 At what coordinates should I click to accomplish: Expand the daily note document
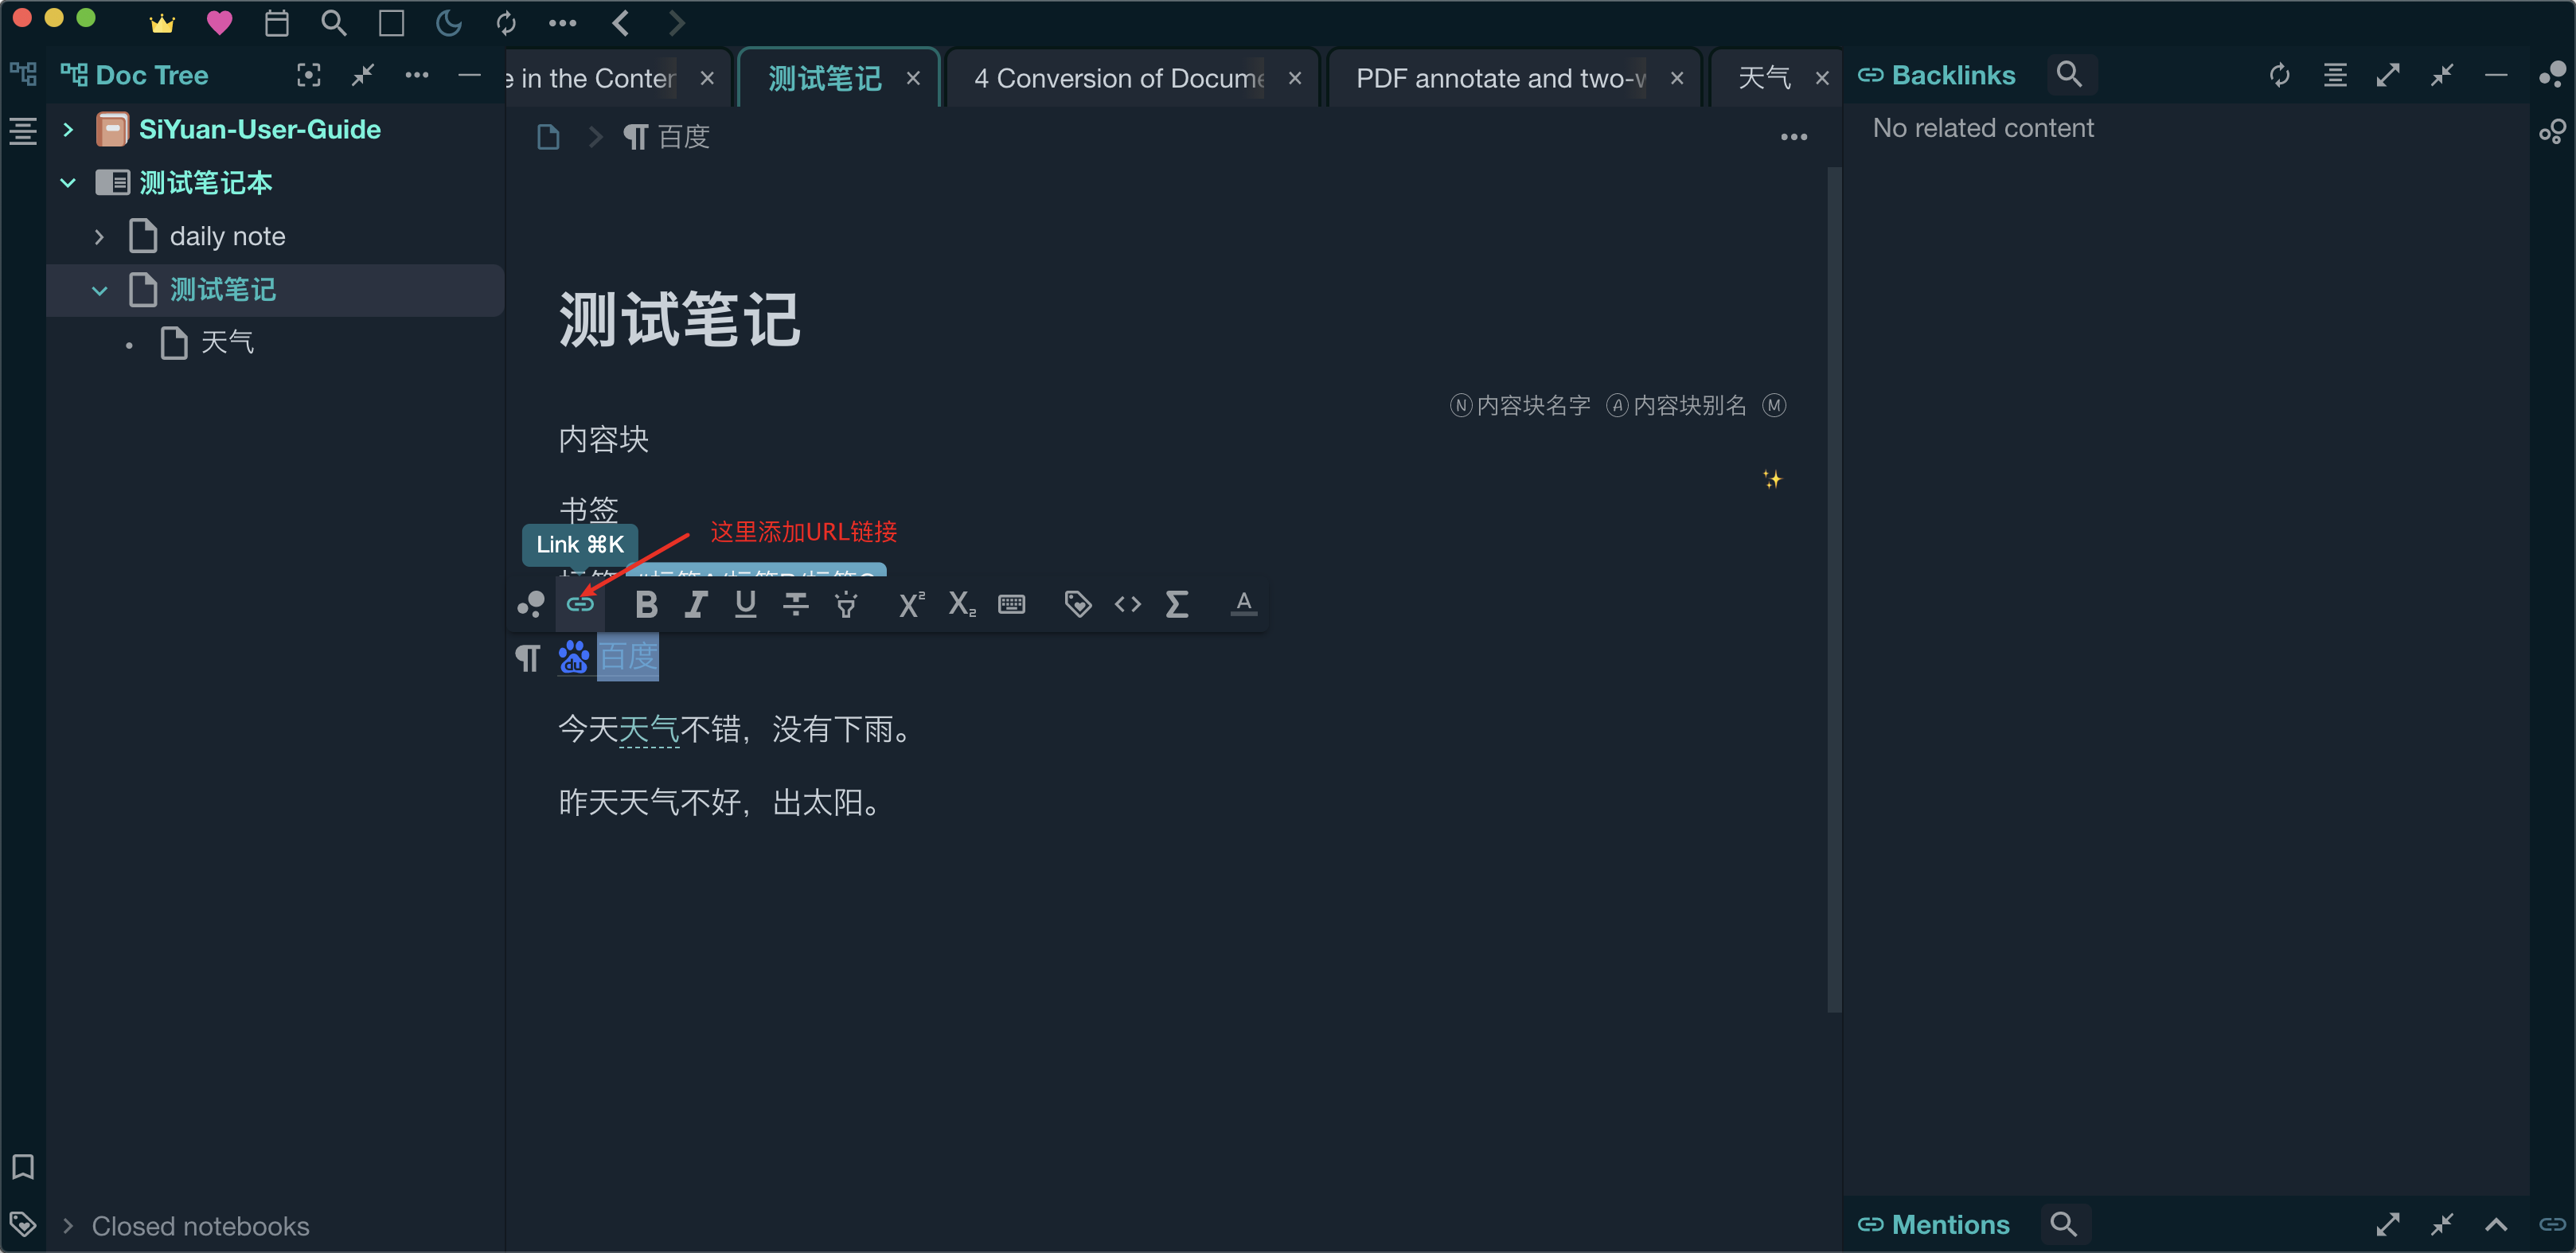(x=99, y=237)
